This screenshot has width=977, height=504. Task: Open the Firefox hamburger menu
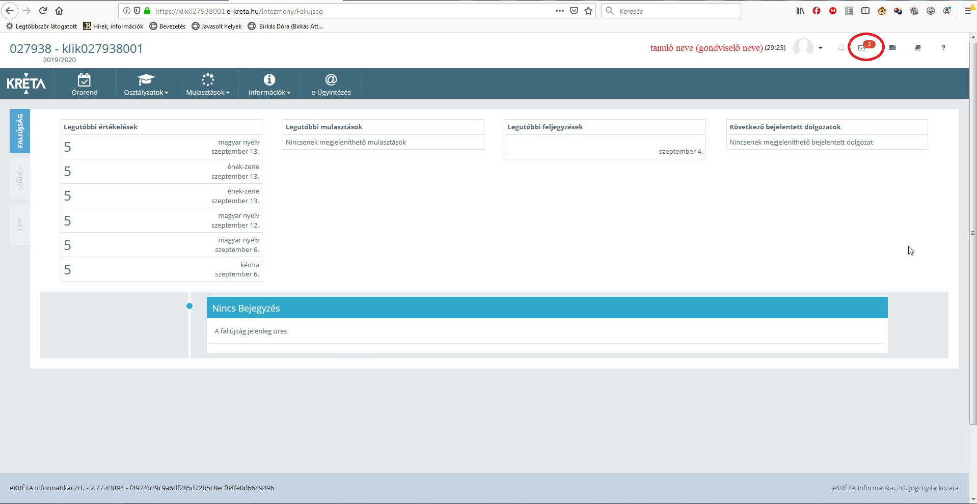click(967, 11)
